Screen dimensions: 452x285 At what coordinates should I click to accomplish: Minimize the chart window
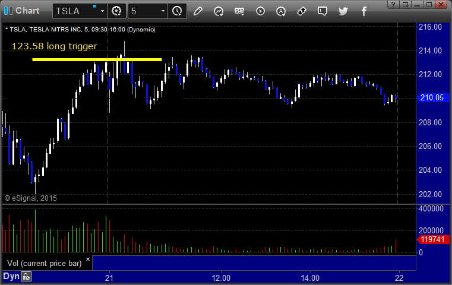tap(417, 4)
